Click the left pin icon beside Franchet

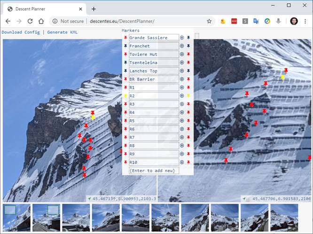click(125, 46)
